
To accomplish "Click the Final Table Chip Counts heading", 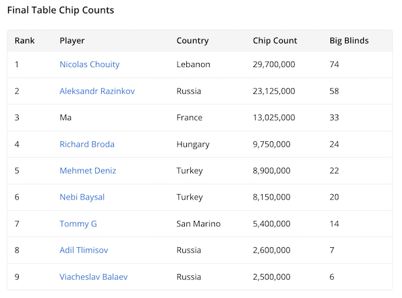I will pyautogui.click(x=60, y=11).
